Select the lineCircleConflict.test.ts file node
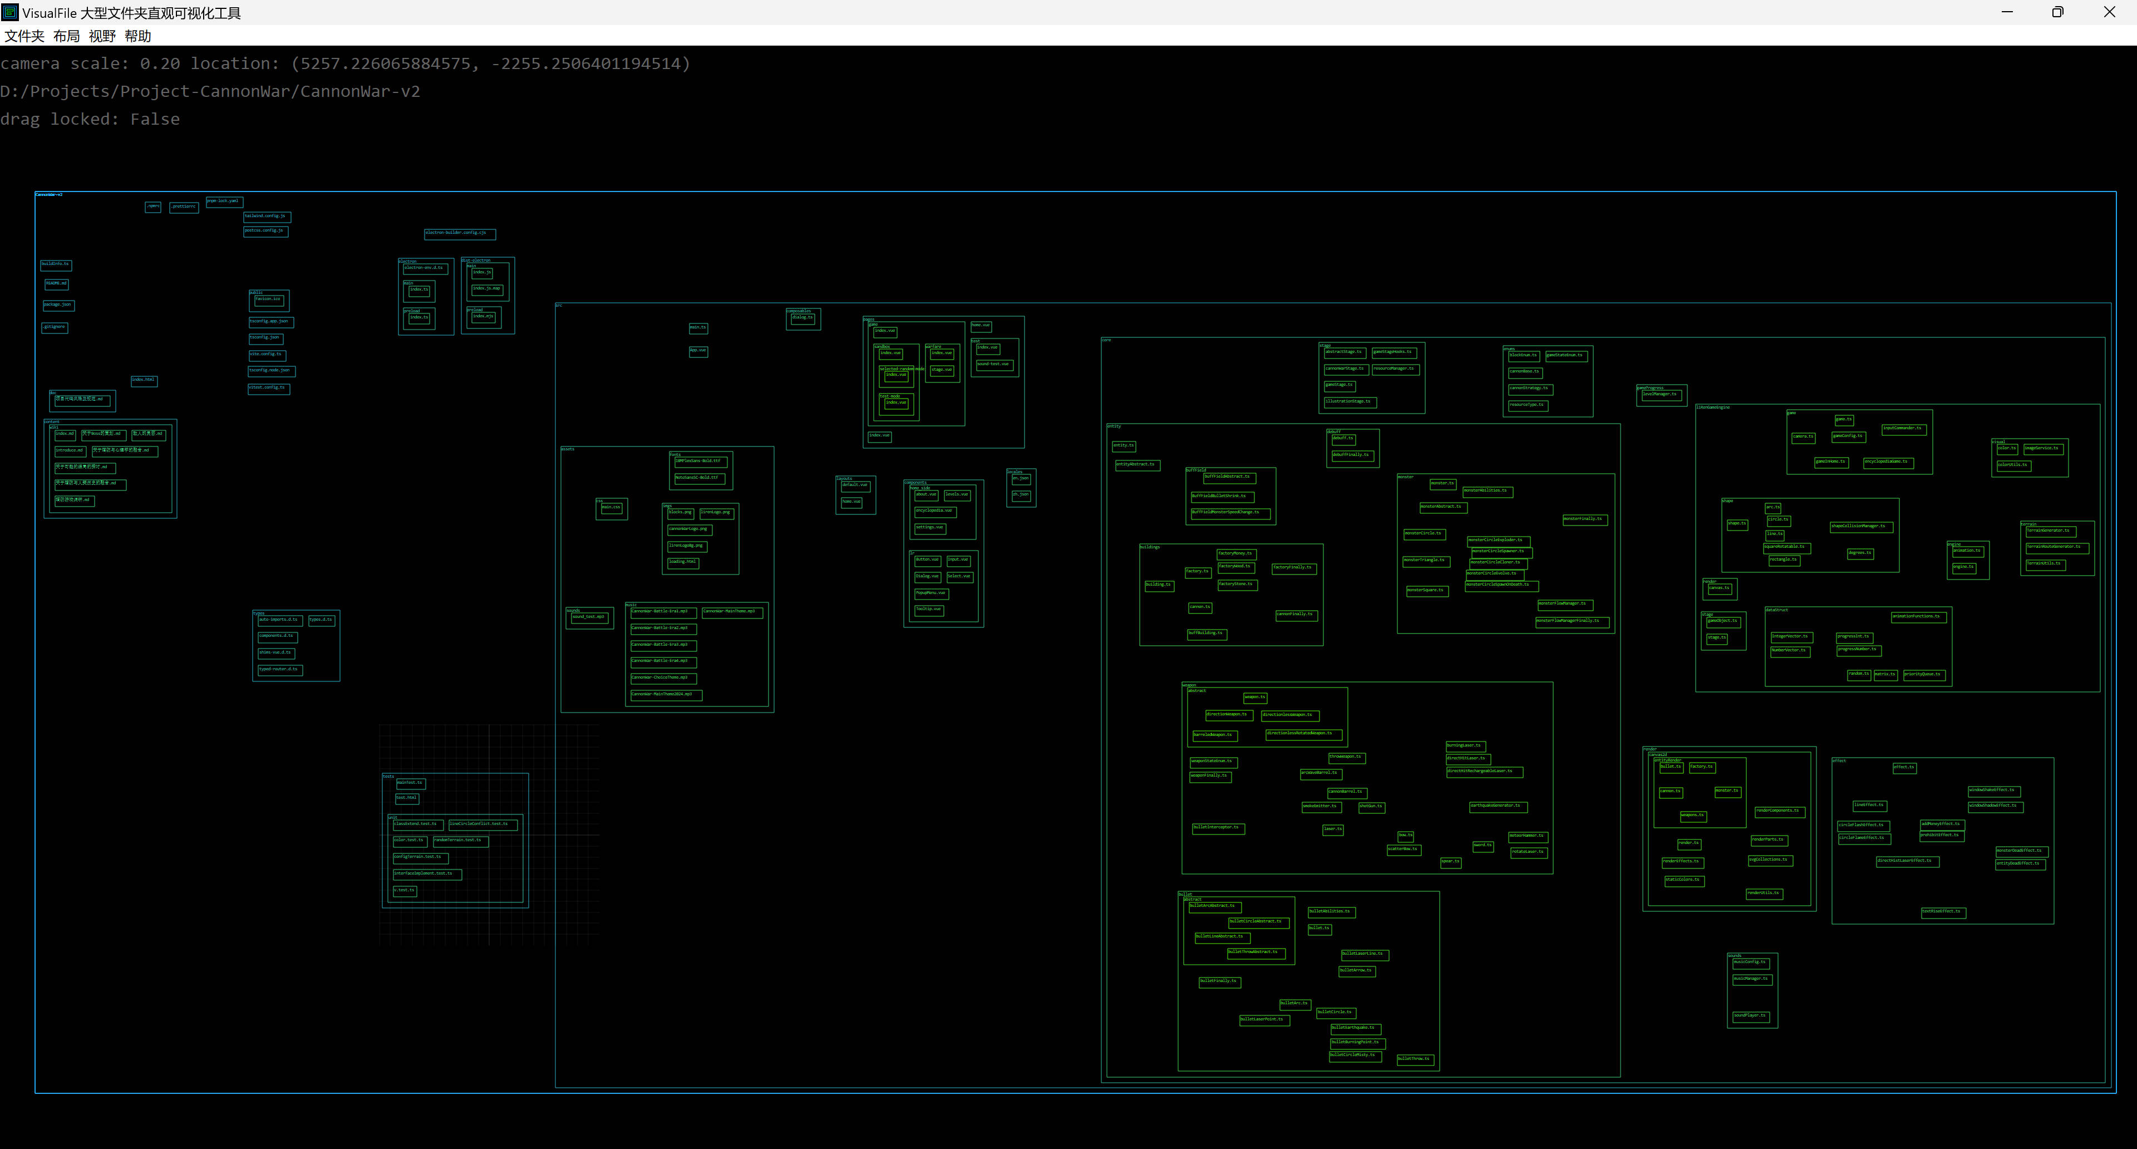 click(483, 824)
